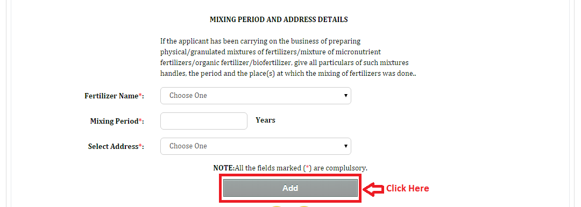Click the Fertilizer Name dropdown arrow
This screenshot has height=207, width=581.
pyautogui.click(x=345, y=96)
